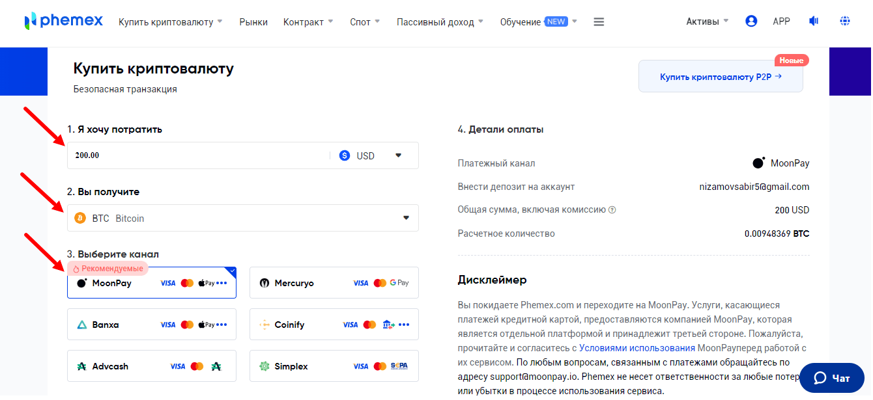Open the user profile icon
The width and height of the screenshot is (873, 400).
tap(751, 21)
